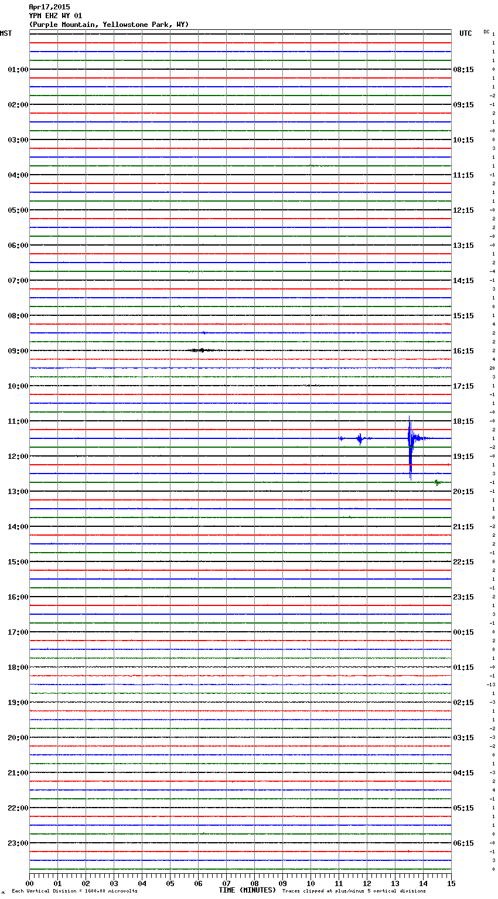Click the 18:15 UTC time label
This screenshot has width=498, height=899.
coord(463,421)
